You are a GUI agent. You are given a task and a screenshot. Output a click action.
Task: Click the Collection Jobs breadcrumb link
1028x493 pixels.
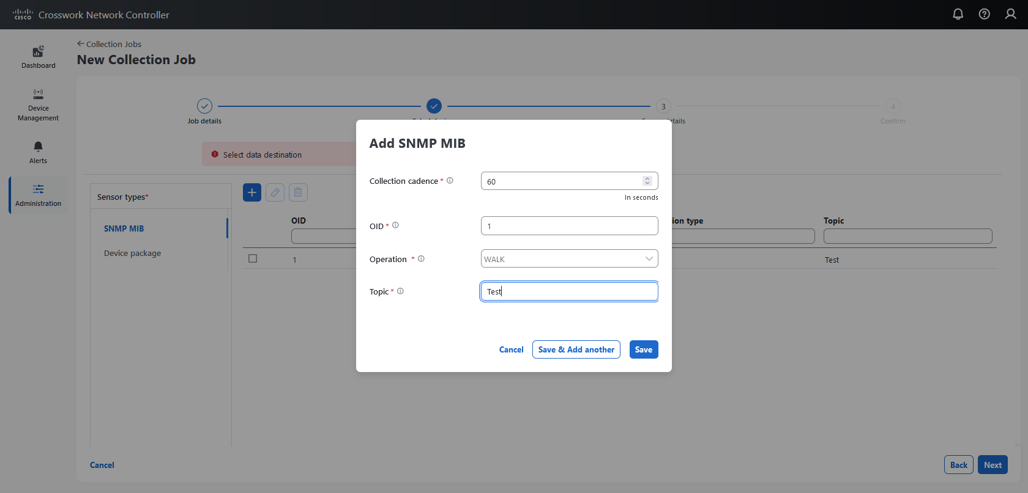coord(114,44)
